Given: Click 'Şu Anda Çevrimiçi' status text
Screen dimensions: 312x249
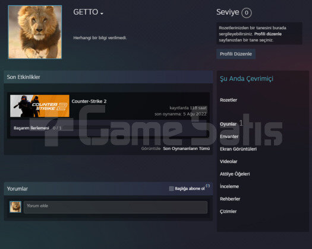Looking at the screenshot, I should tap(247, 79).
